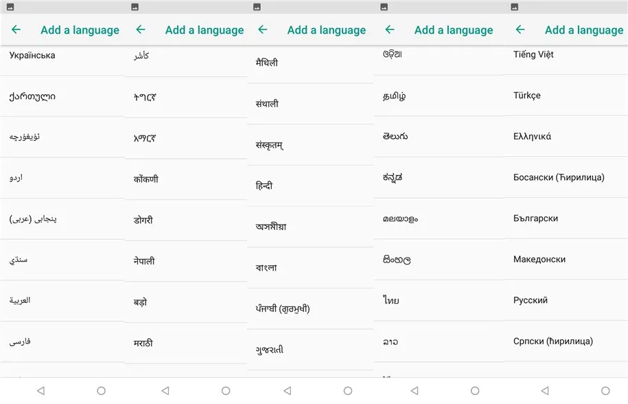Select नेपाली language entry
The image size is (628, 404).
pyautogui.click(x=186, y=261)
